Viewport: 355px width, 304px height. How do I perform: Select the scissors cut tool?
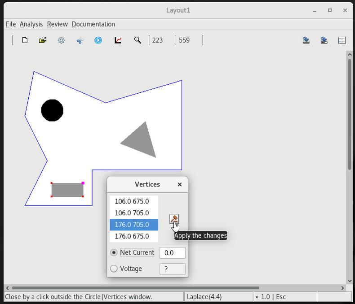tap(80, 40)
